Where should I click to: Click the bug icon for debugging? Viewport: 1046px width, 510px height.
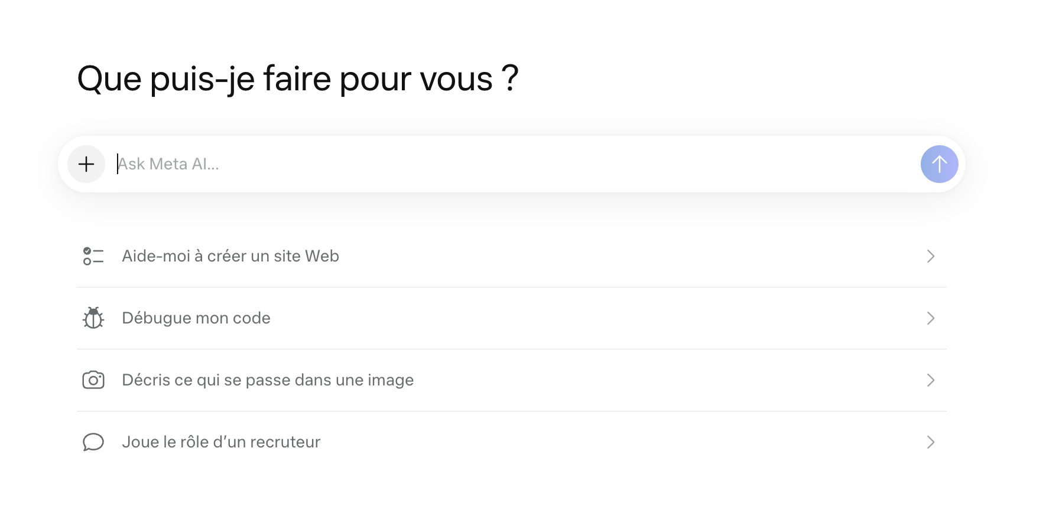click(93, 318)
